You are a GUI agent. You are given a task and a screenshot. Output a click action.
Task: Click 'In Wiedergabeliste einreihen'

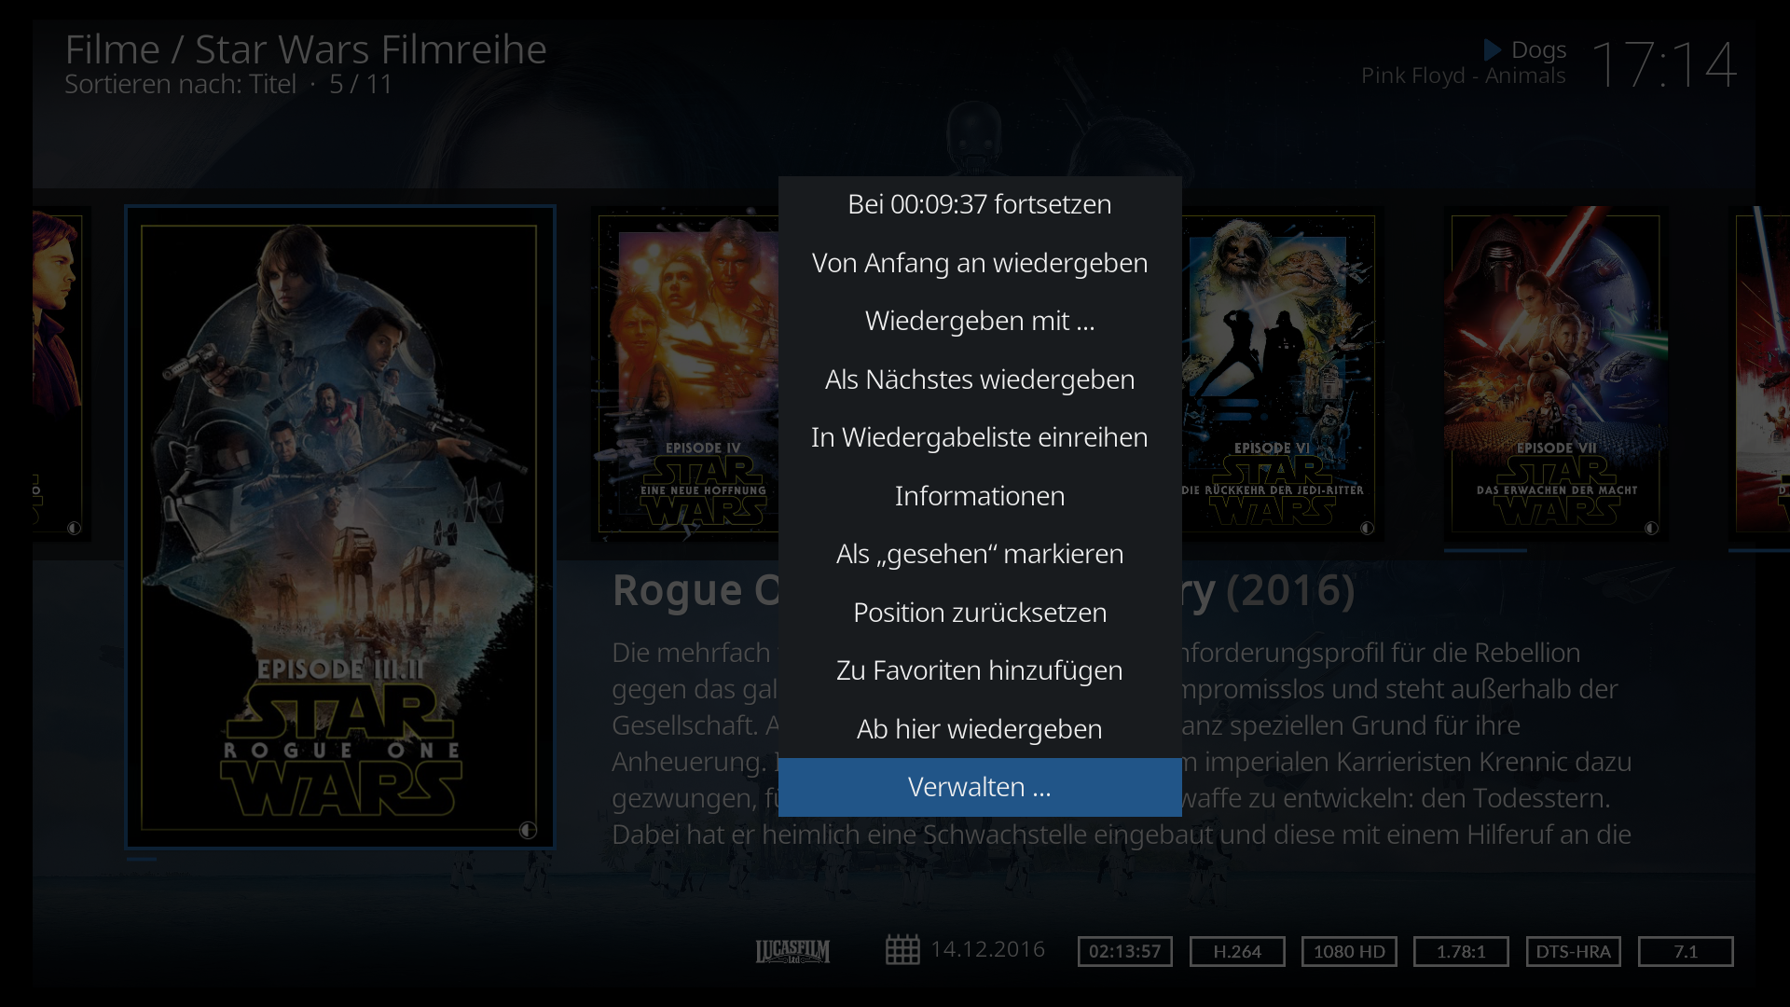(x=980, y=437)
